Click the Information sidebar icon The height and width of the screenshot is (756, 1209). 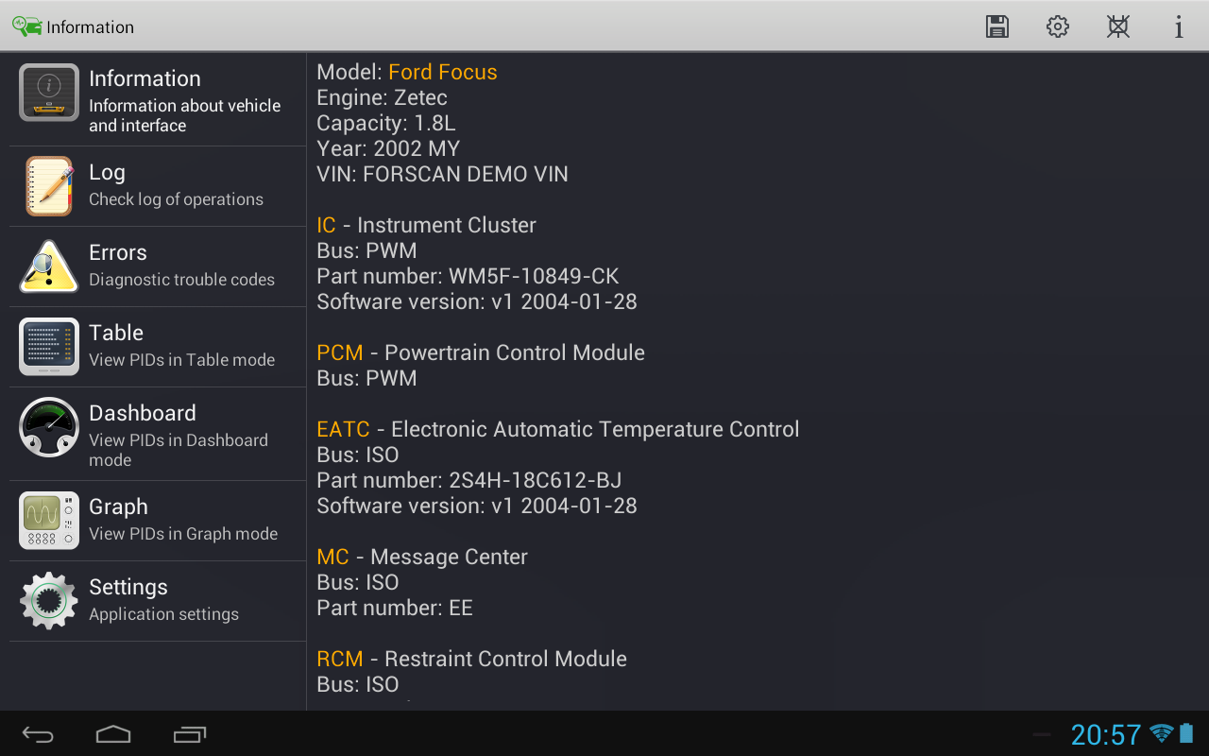tap(49, 93)
